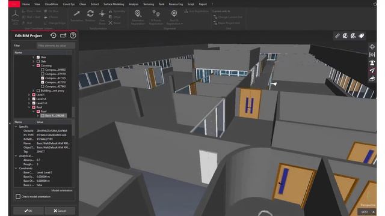Click the IFCWALLSTANDARDCASE value cell
385x216 pixels.
[51, 135]
